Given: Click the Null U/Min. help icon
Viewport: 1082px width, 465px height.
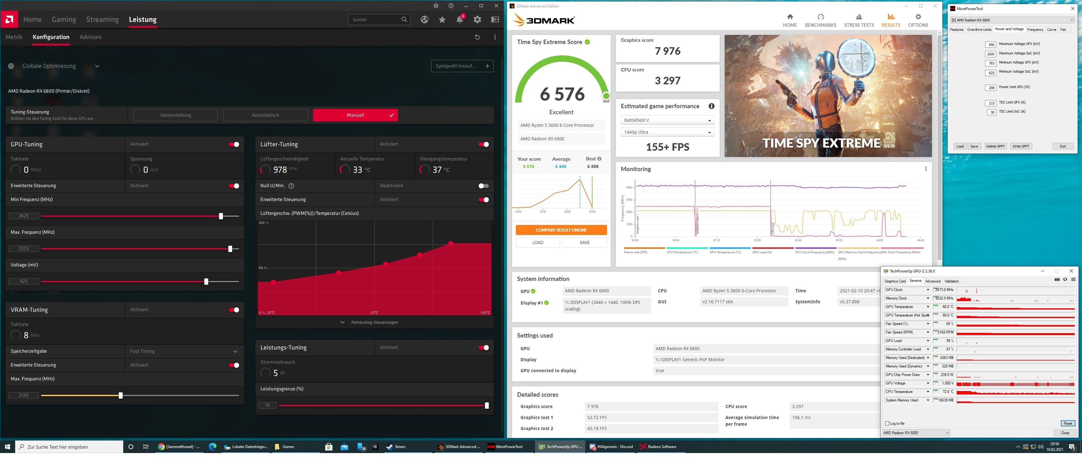Looking at the screenshot, I should (292, 186).
